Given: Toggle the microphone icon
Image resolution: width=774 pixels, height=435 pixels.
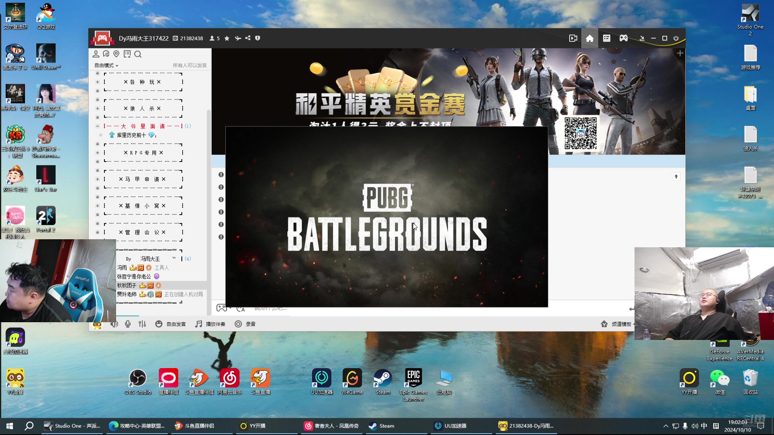Looking at the screenshot, I should [128, 324].
